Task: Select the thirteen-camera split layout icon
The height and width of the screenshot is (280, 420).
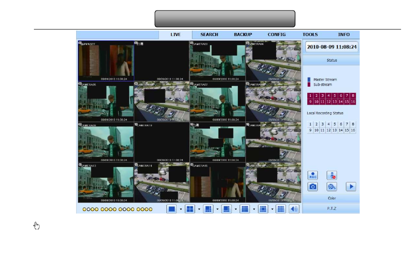Action: click(263, 209)
